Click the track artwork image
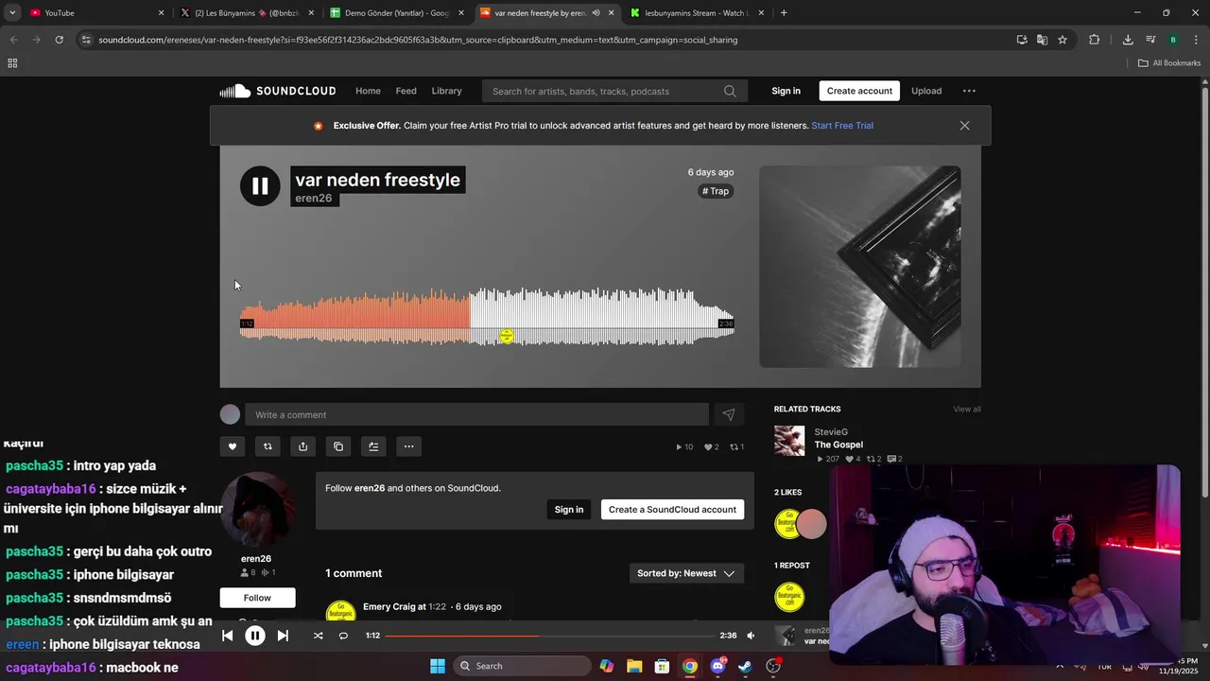The width and height of the screenshot is (1210, 681). (x=860, y=267)
